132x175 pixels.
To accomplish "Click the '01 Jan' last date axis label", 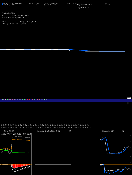I will tap(91, 126).
